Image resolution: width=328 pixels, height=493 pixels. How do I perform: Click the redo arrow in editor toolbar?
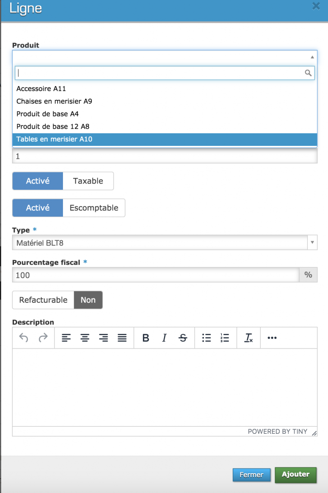pyautogui.click(x=43, y=338)
